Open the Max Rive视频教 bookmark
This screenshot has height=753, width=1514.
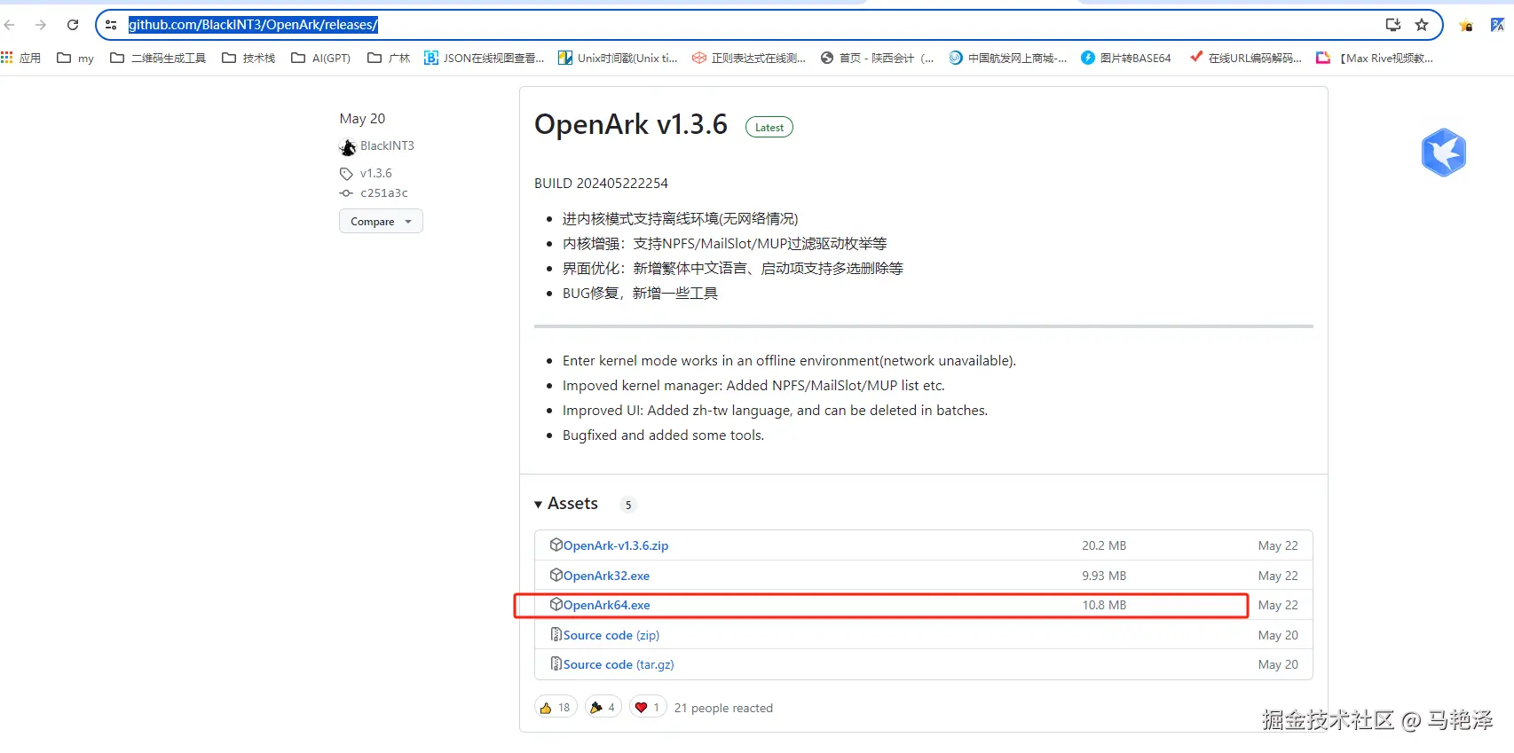click(1375, 58)
